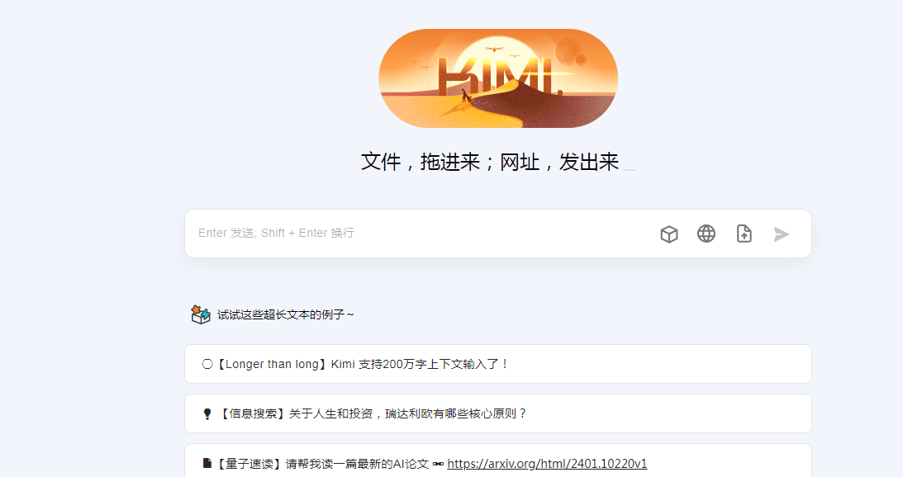The image size is (903, 477).
Task: Click the send arrow icon
Action: coord(781,234)
